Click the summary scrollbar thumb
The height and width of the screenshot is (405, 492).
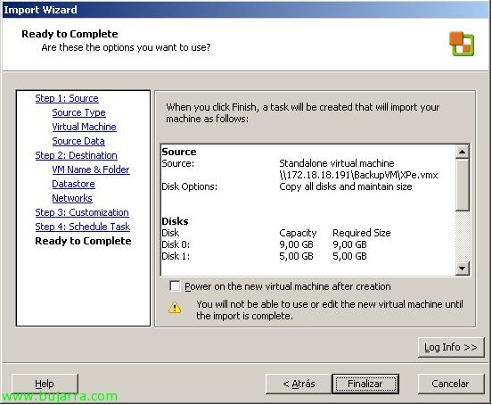click(462, 185)
